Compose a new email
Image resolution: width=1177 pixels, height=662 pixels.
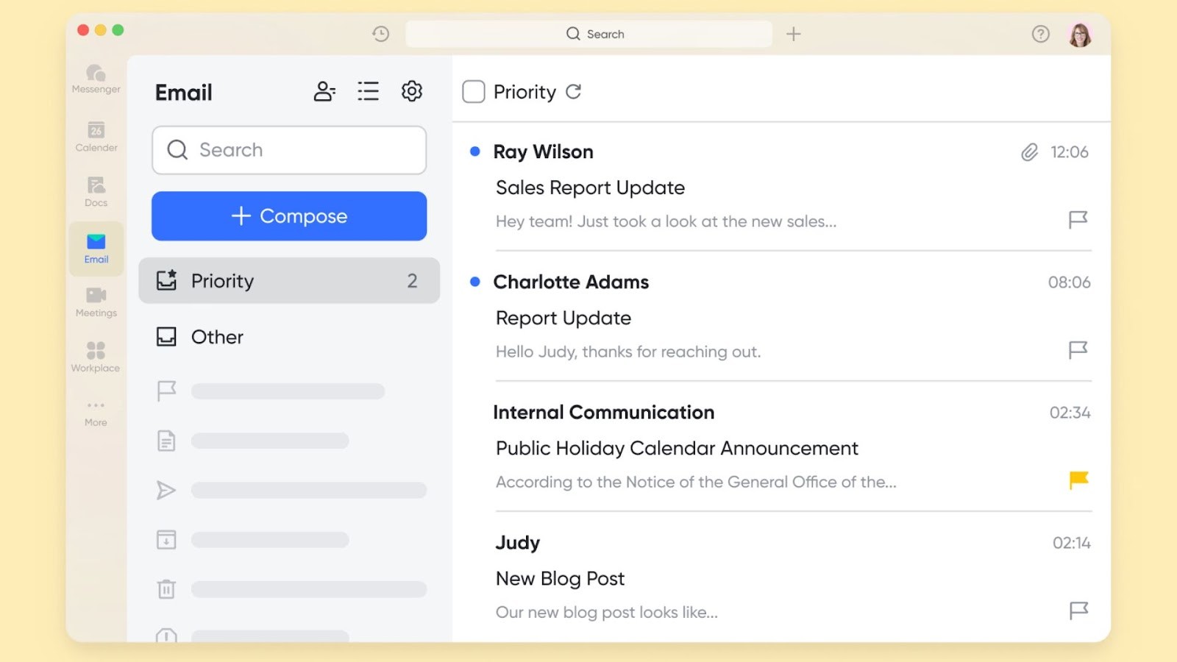[289, 216]
